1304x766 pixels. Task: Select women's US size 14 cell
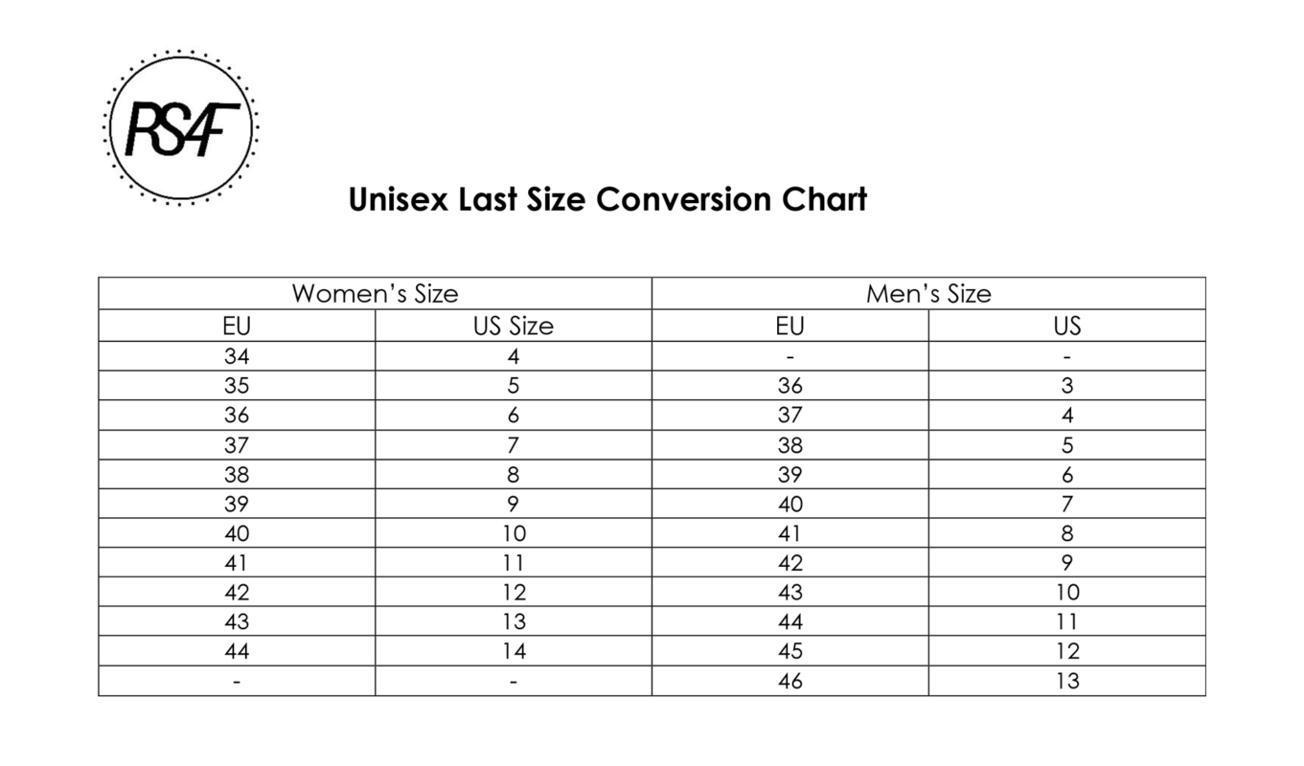click(x=514, y=651)
